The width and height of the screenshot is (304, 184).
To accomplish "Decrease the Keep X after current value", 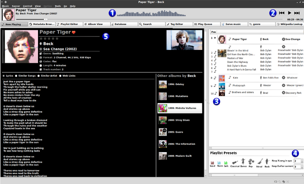I will [302, 168].
